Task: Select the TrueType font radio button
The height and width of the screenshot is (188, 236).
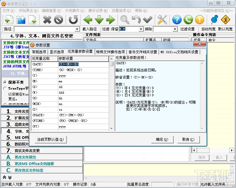Action: click(5, 88)
